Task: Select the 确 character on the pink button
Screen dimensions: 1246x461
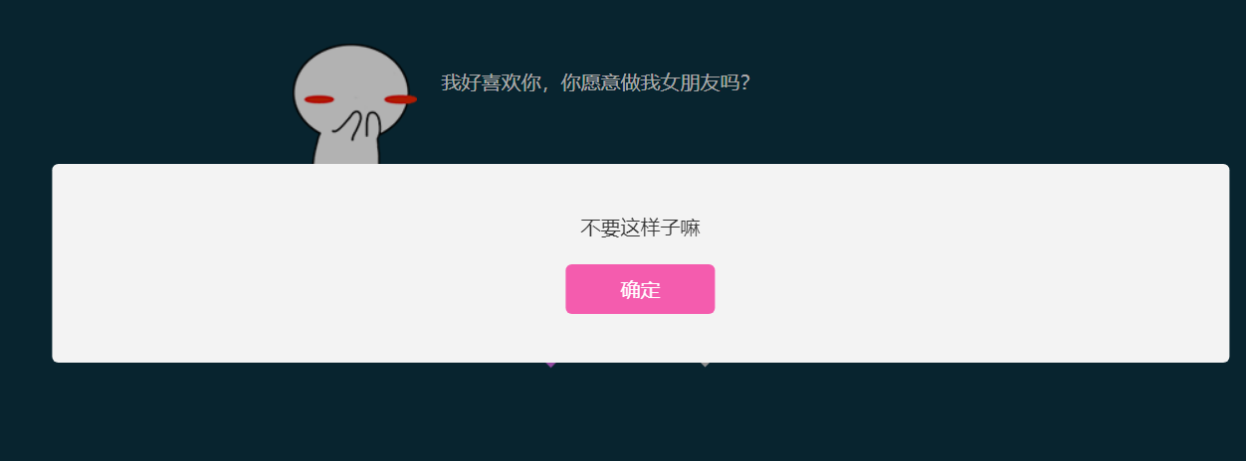Action: pos(630,290)
